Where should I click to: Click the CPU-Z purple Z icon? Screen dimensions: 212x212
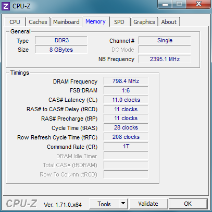6,6
